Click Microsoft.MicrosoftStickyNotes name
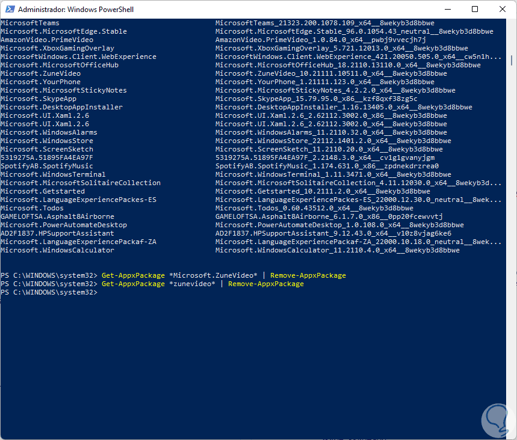The height and width of the screenshot is (440, 517). (x=64, y=90)
